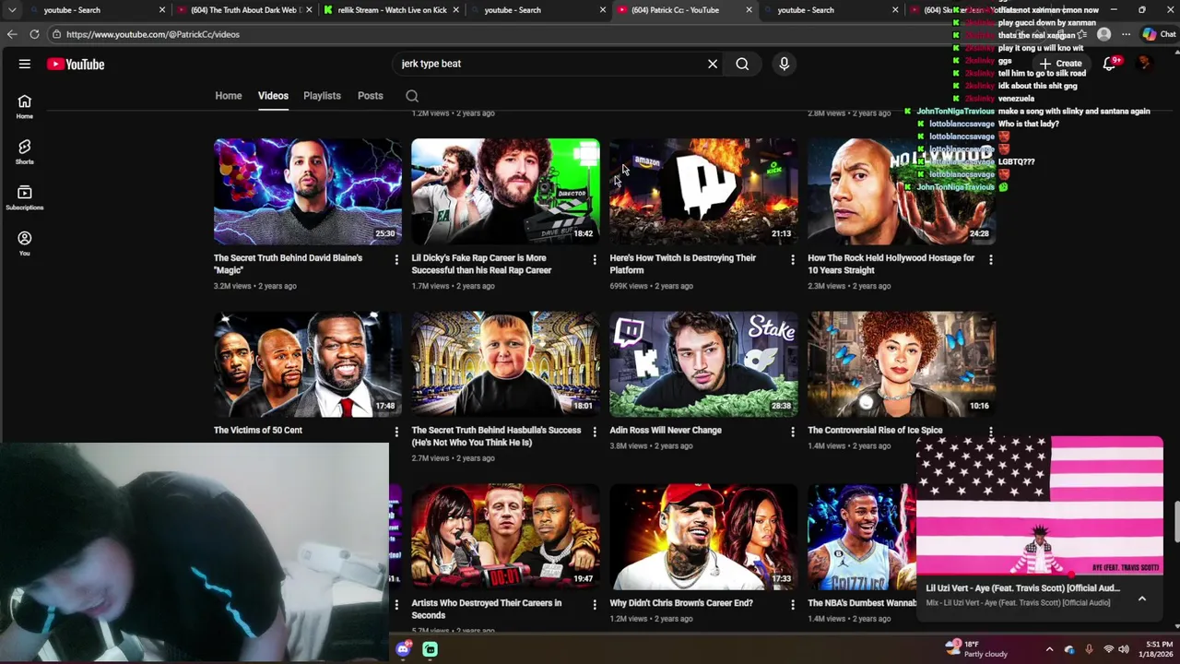Open options for Twitch Destroying Platform video
Viewport: 1180px width, 664px height.
[x=793, y=260]
